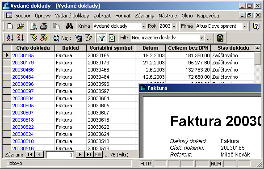This screenshot has width=264, height=169.
Task: Toggle the apply filter funnel button
Action: point(101,38)
